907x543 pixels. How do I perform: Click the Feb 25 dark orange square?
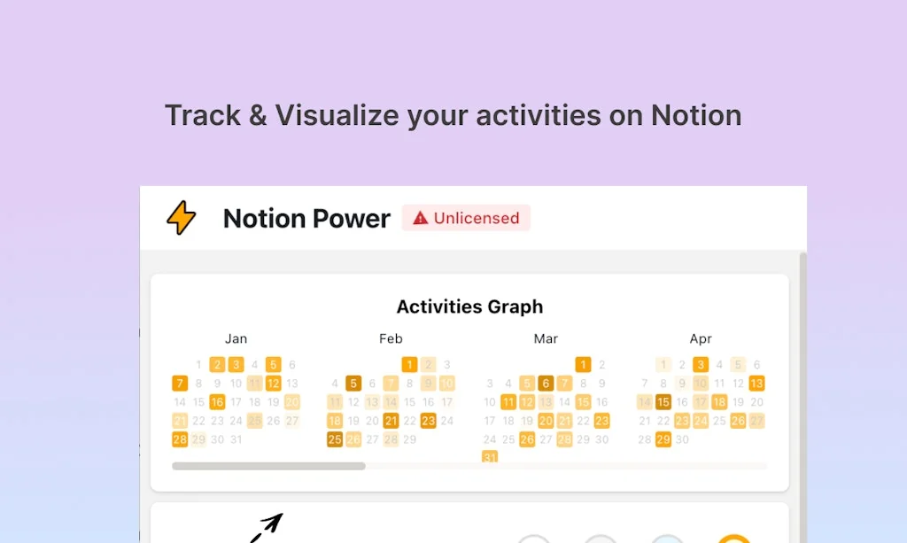(x=333, y=438)
